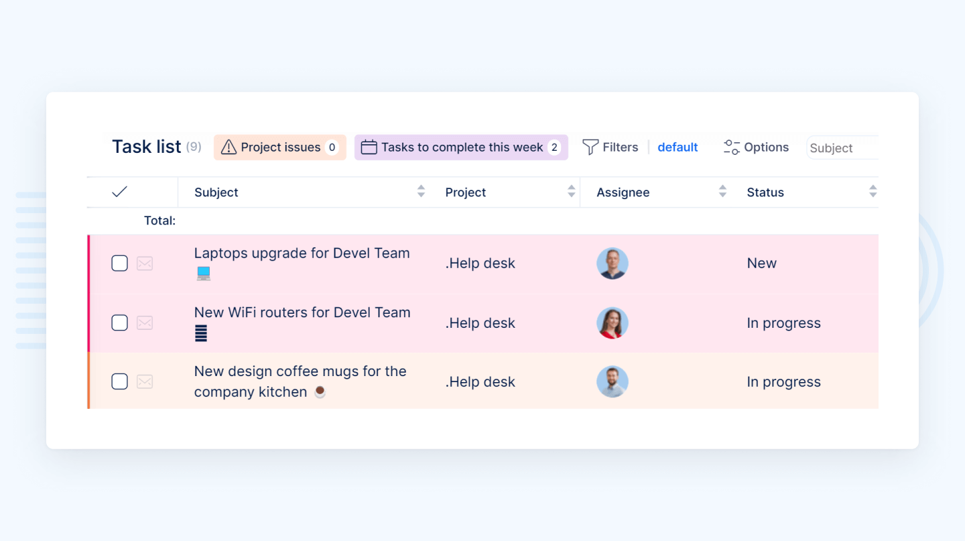Click the envelope icon on Laptops upgrade row
This screenshot has height=541, width=965.
click(145, 263)
